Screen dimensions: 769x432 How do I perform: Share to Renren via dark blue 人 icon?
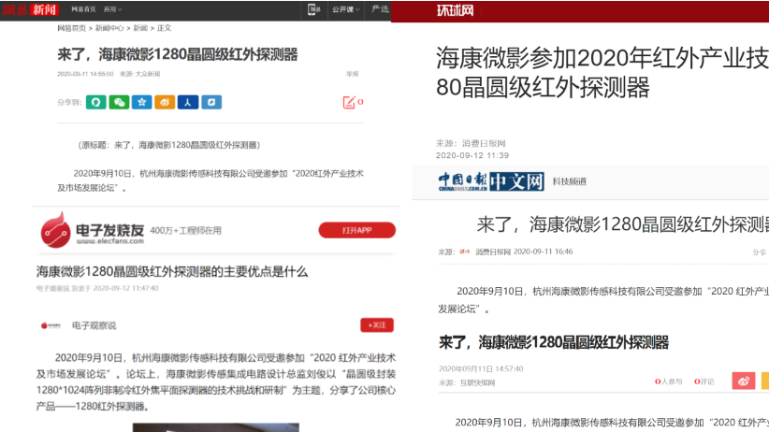[x=188, y=102]
